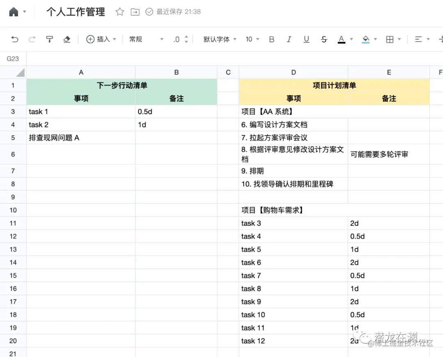Screen dimensions: 443x357
Task: Click the decimal places .0 stepper
Action: (x=180, y=39)
